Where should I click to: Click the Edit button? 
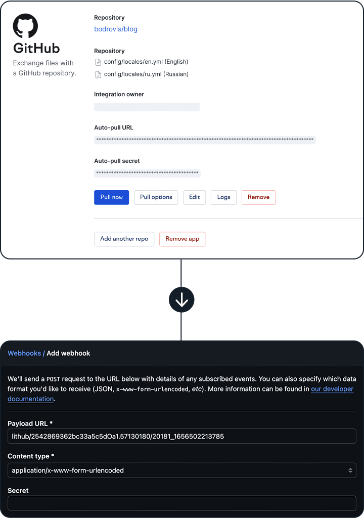pos(194,197)
